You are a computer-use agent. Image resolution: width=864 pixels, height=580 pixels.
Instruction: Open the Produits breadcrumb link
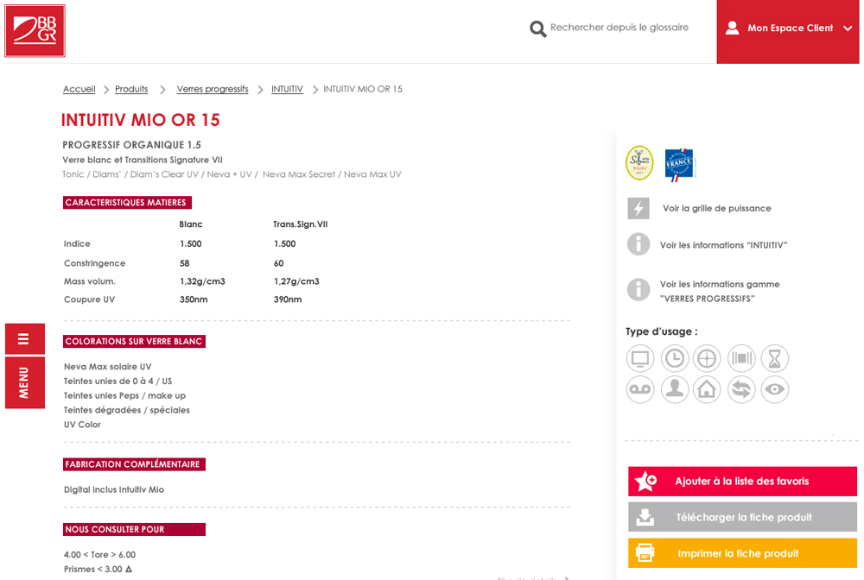tap(131, 89)
